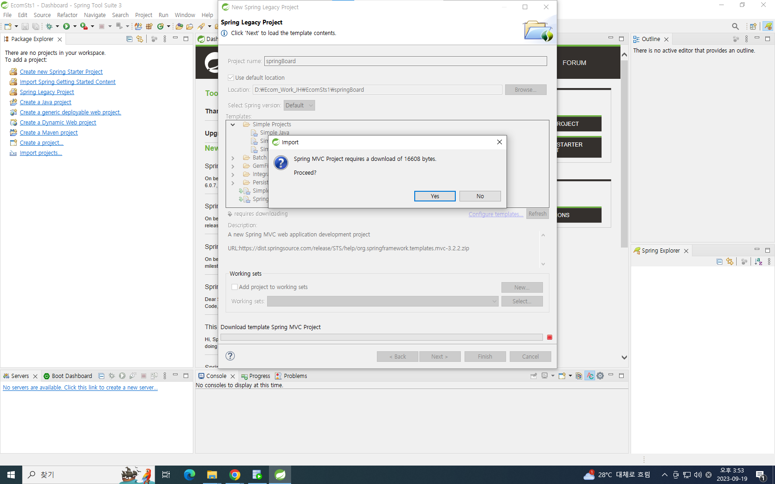Collapse all in Spring Explorer
The image size is (775, 484).
pyautogui.click(x=719, y=262)
